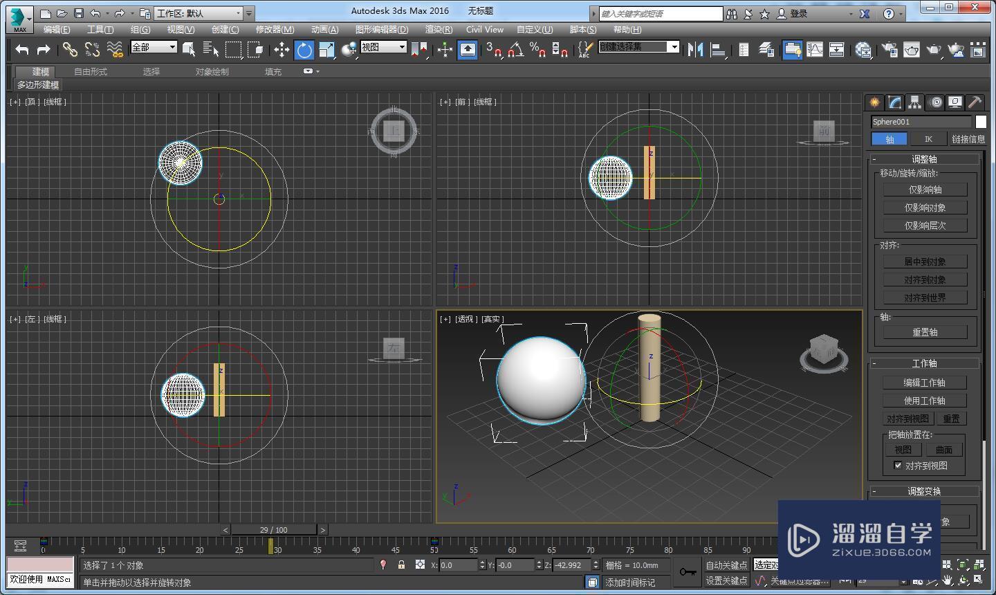Select the Select and Rotate tool
996x595 pixels.
click(x=304, y=49)
